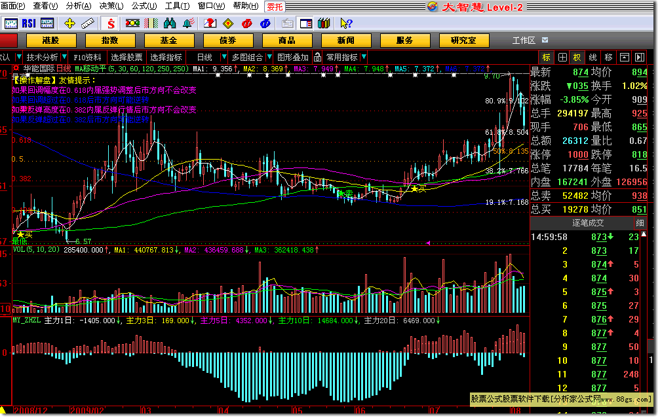Screen dimensions: 660x418
Task: Click the grid layout icon in side panel
Action: coord(562,58)
